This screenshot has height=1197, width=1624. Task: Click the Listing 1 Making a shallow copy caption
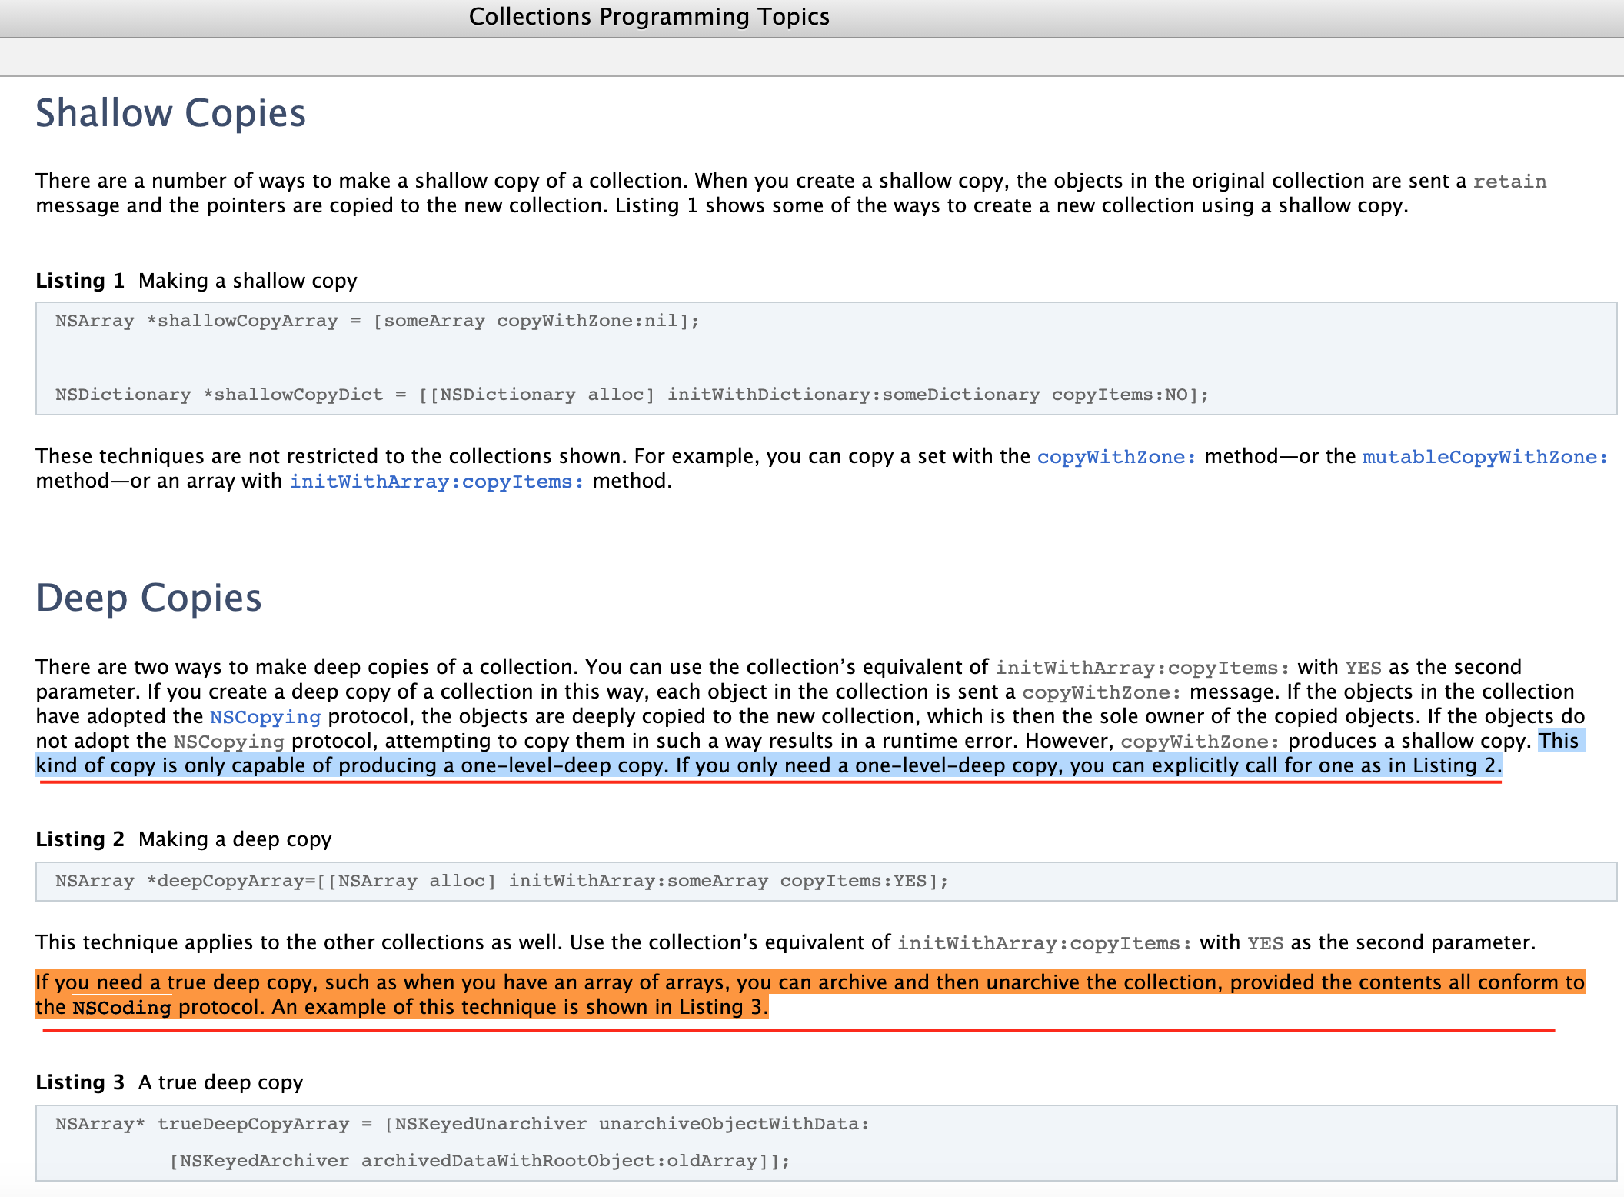pos(196,281)
